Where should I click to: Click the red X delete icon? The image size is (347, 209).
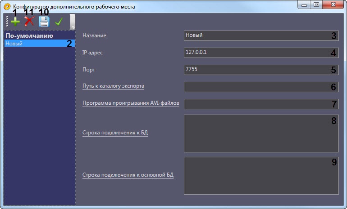pos(29,22)
